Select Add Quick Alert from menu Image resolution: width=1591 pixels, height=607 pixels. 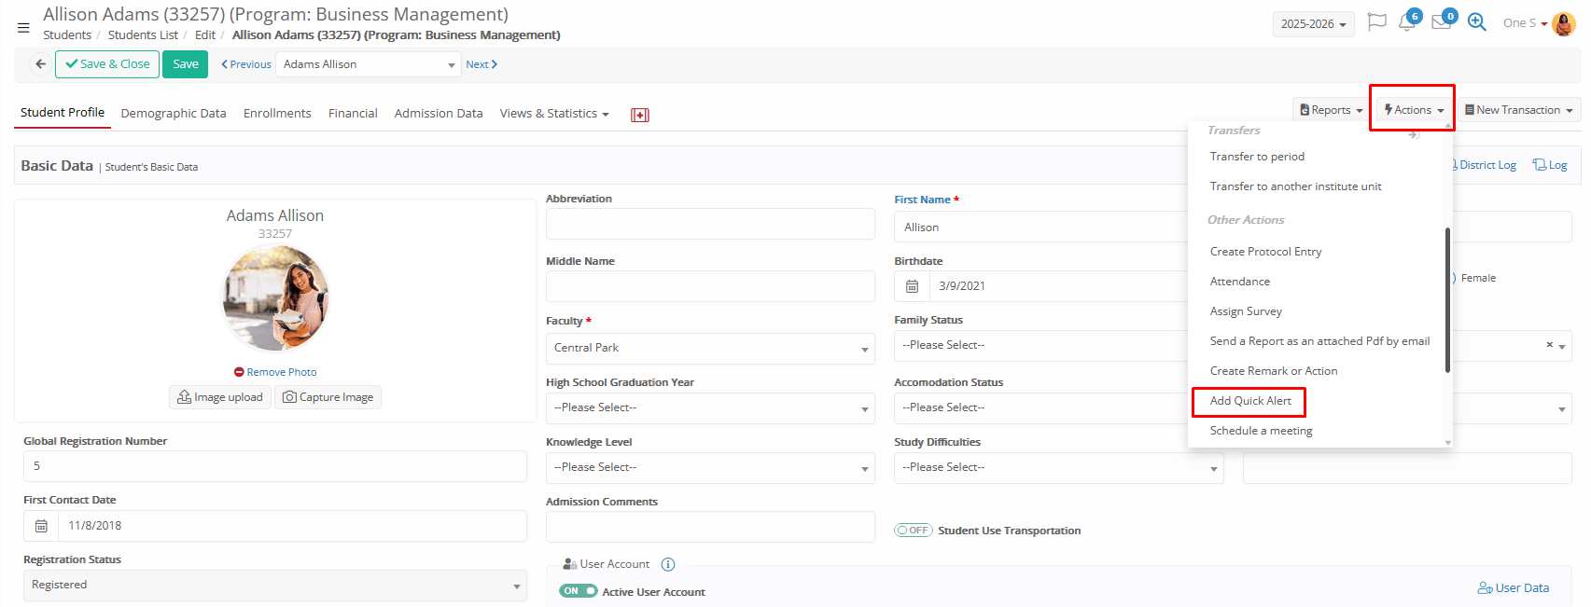pyautogui.click(x=1250, y=401)
